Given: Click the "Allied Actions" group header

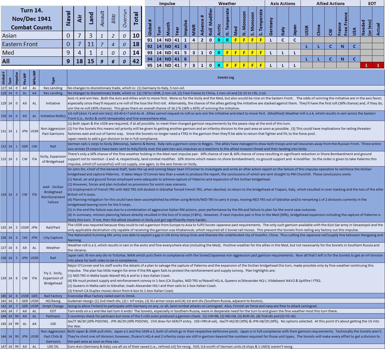Looking at the screenshot, I should 330,3.
